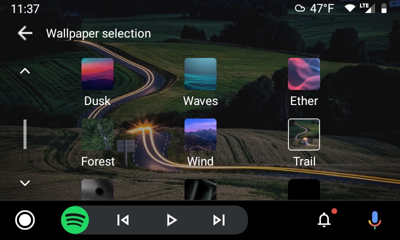Choose the Ether wallpaper thumbnail
The height and width of the screenshot is (240, 400).
[x=304, y=74]
